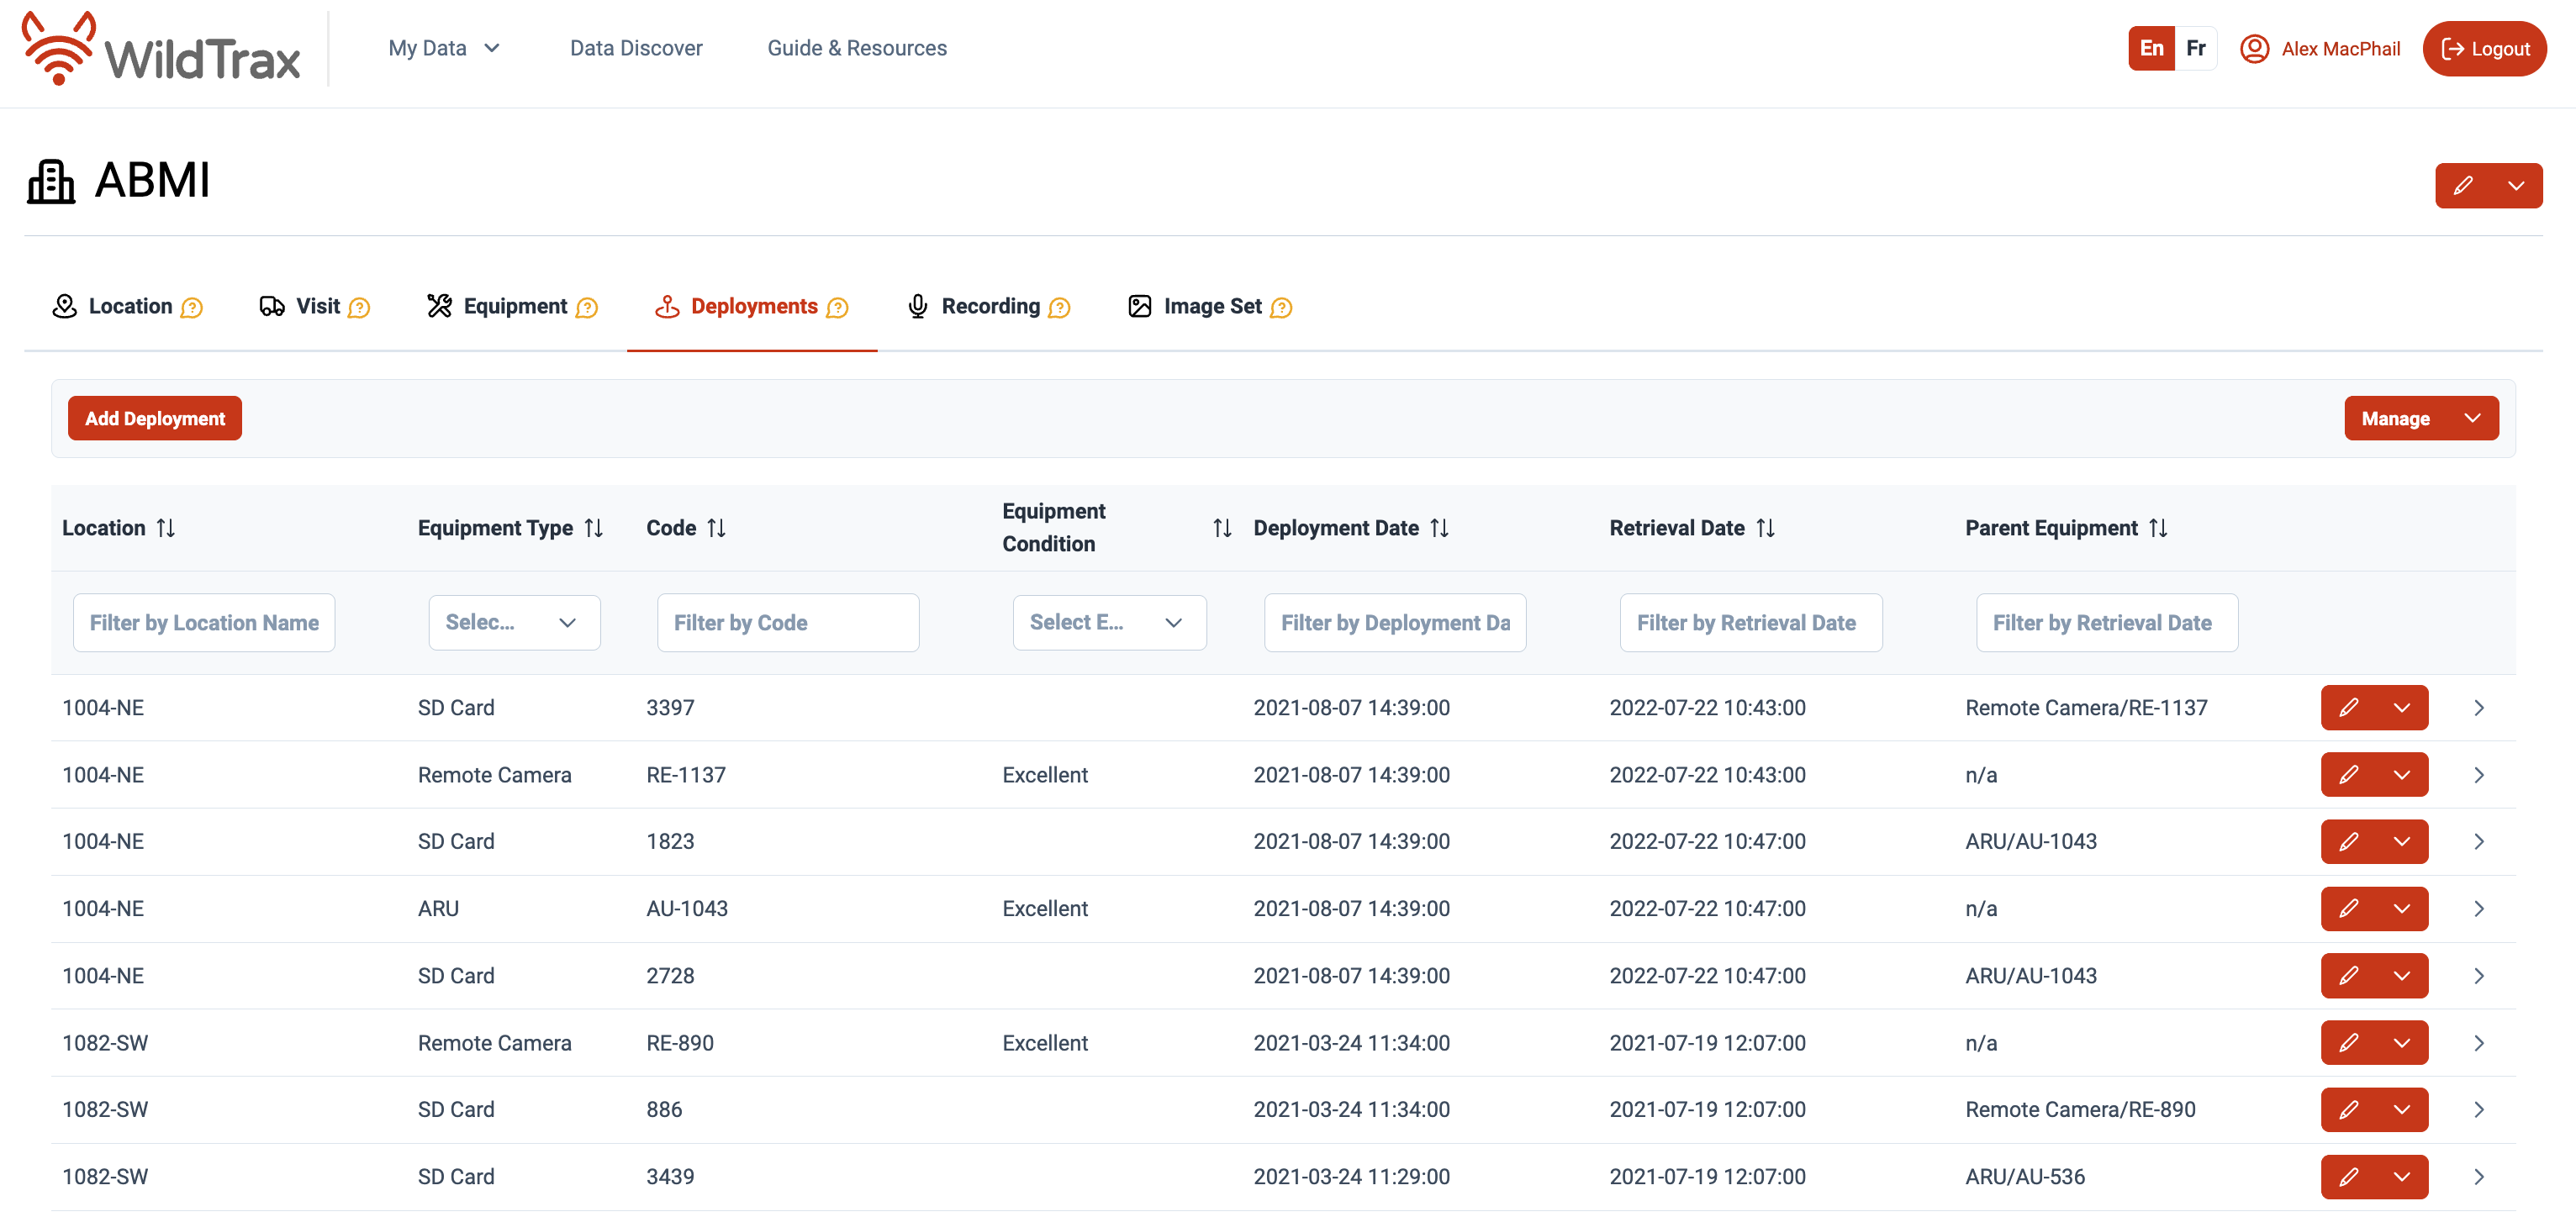This screenshot has height=1217, width=2576.
Task: Open the Manage dropdown
Action: tap(2420, 419)
